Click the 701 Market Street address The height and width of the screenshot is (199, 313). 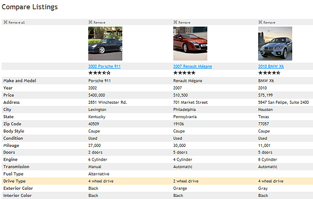tap(190, 102)
